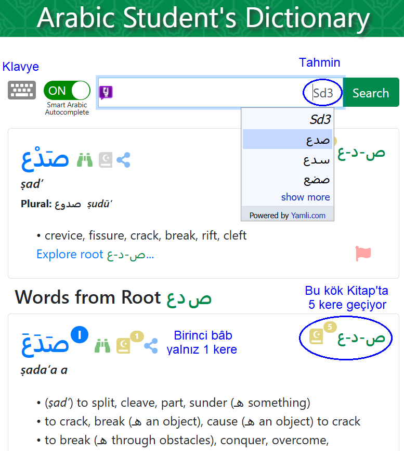Screen dimensions: 404x451
Task: Focus the search input containing Sd3
Action: pyautogui.click(x=220, y=92)
